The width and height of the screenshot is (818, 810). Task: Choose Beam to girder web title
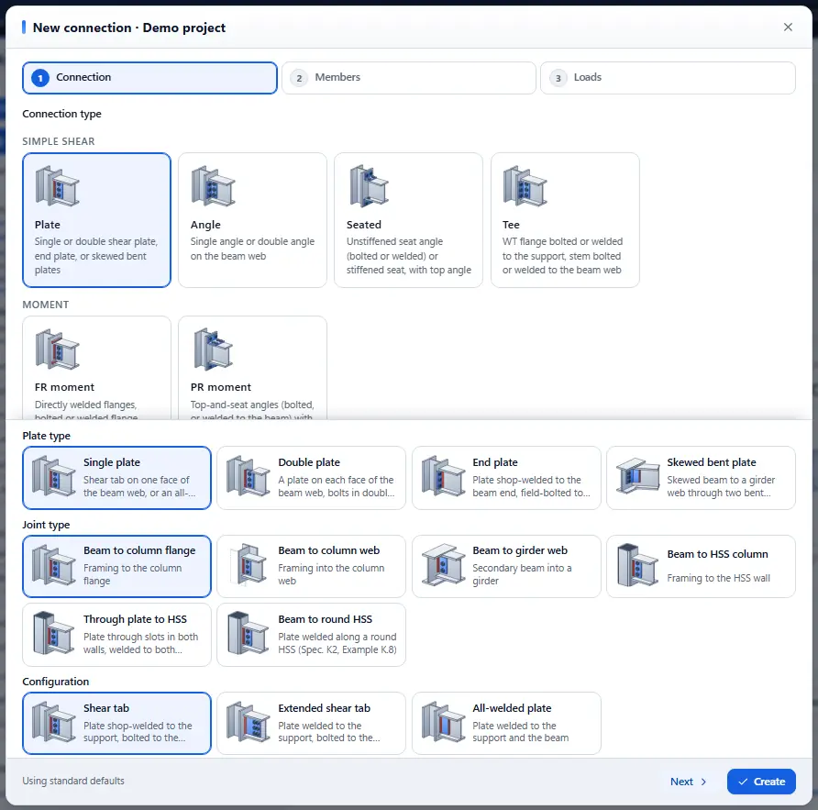[520, 550]
